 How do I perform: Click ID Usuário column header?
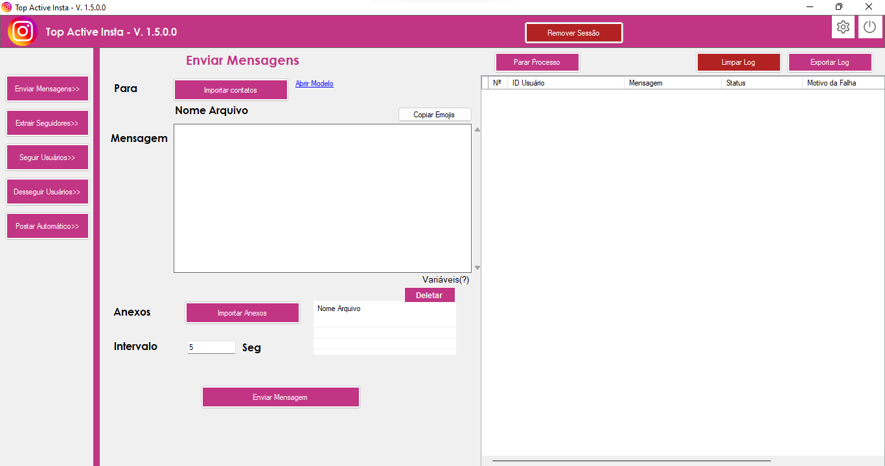point(566,83)
